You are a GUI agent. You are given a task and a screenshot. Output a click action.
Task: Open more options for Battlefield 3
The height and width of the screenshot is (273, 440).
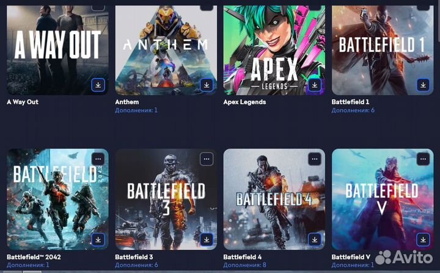click(x=207, y=159)
